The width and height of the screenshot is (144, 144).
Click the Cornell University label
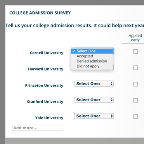(47, 53)
